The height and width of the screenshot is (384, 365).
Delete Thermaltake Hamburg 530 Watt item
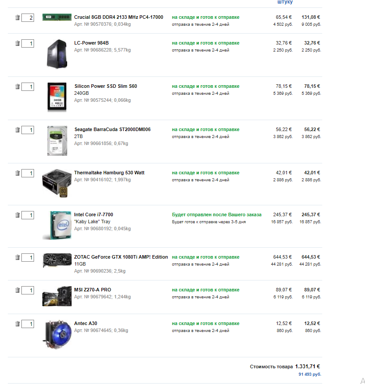[17, 173]
